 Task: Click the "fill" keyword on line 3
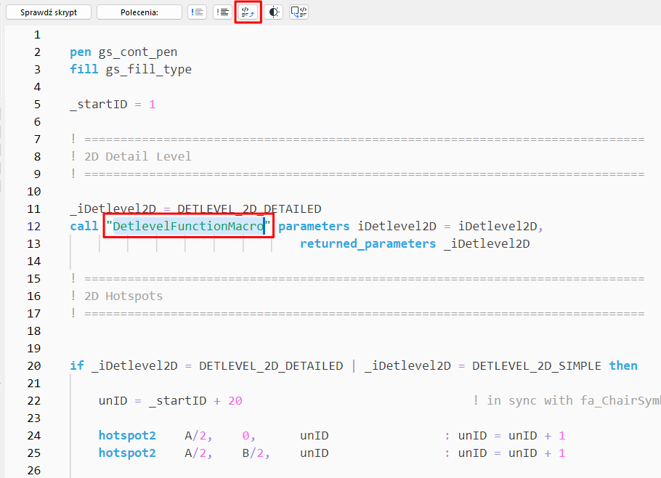pyautogui.click(x=84, y=69)
